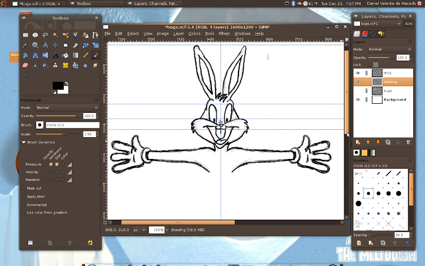The height and width of the screenshot is (266, 425).
Task: Enable Apply Jitter option
Action: [23, 196]
